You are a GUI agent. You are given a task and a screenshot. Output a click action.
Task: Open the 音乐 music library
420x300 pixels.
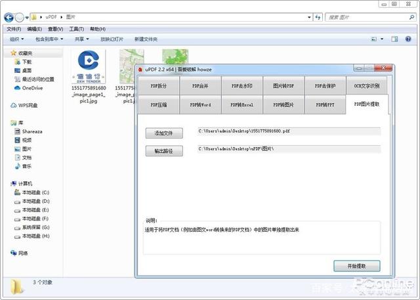tap(26, 166)
